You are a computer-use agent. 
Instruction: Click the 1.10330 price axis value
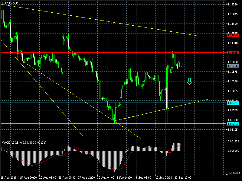233,81
